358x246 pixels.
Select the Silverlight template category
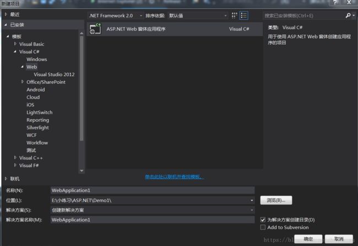click(x=37, y=127)
